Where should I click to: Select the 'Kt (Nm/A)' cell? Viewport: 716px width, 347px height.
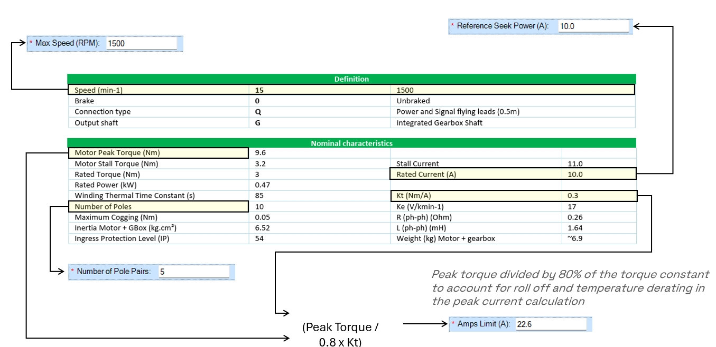click(476, 196)
